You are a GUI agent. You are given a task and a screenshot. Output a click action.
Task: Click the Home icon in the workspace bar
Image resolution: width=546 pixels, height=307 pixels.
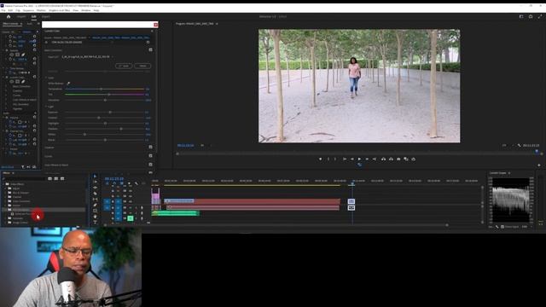(9, 16)
